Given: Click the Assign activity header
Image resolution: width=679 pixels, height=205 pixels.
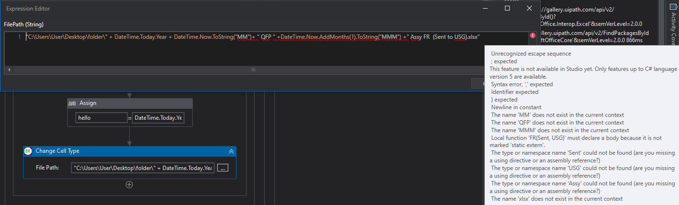Looking at the screenshot, I should [x=129, y=103].
